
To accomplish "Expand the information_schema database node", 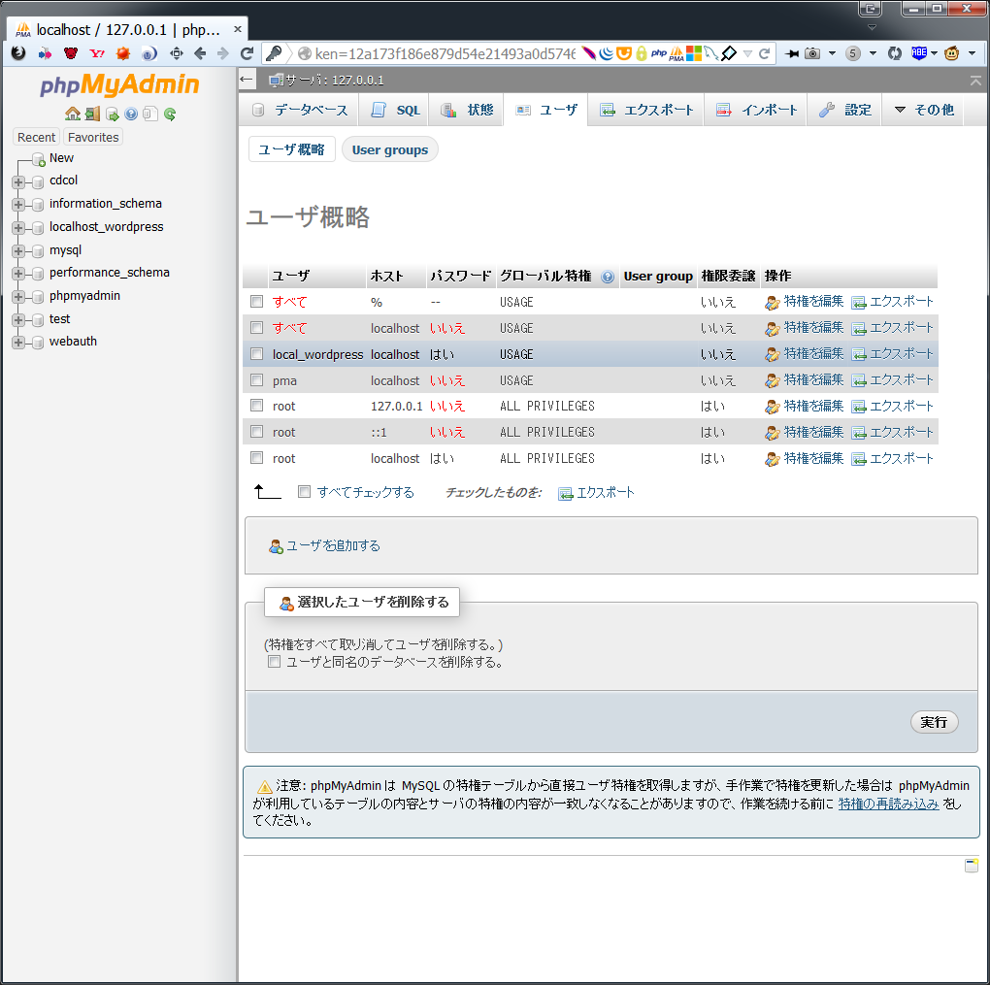I will pyautogui.click(x=18, y=205).
